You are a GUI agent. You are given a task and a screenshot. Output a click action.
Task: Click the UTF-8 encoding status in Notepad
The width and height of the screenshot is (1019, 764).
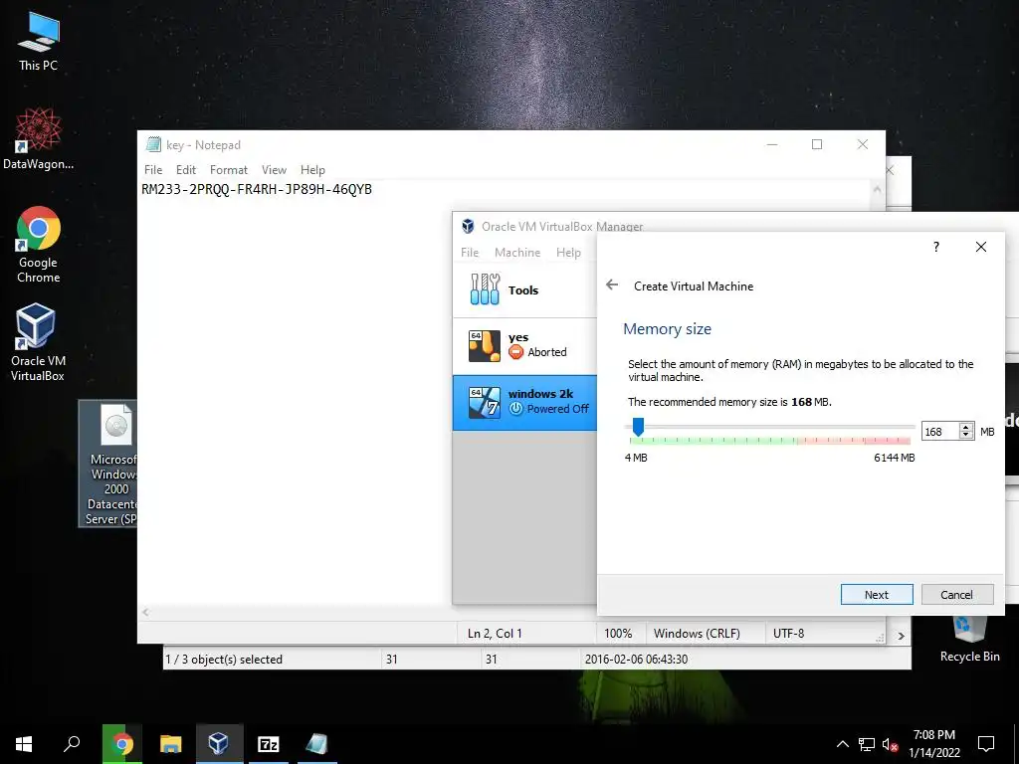[788, 634]
